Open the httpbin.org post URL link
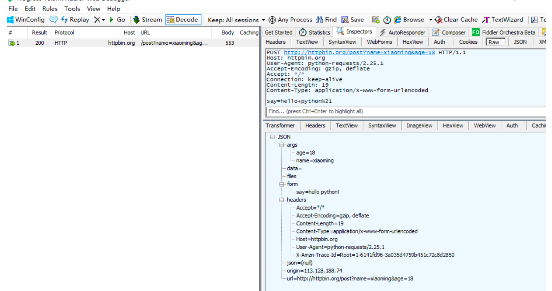The width and height of the screenshot is (552, 291). (x=359, y=52)
